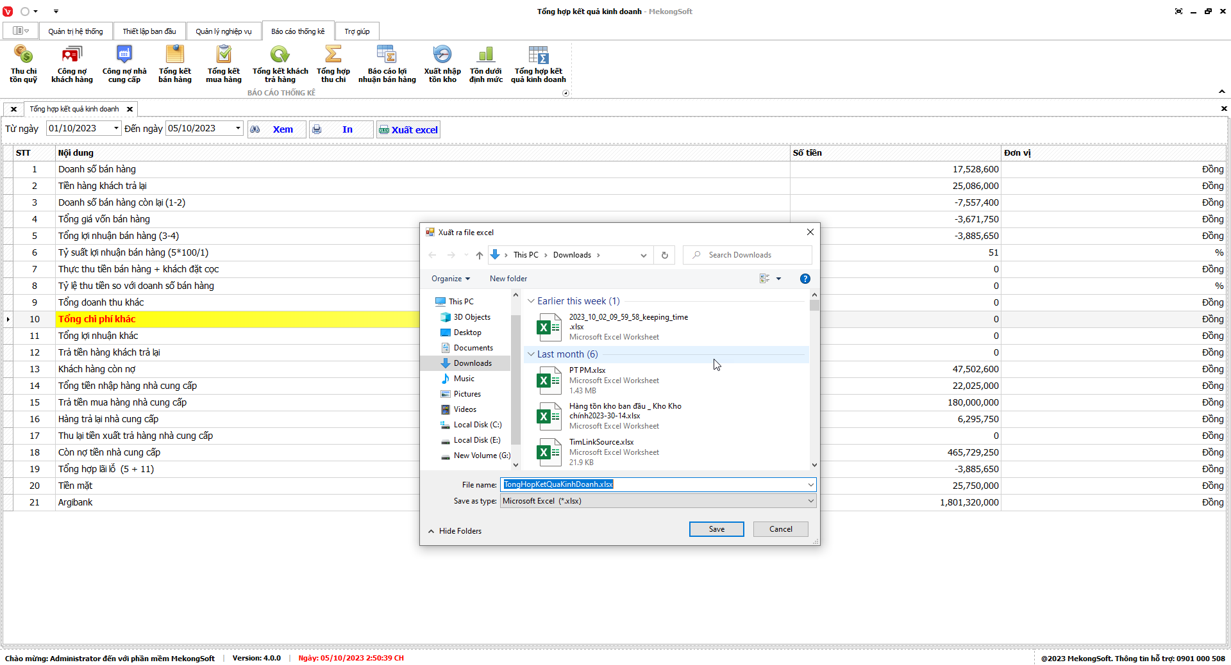Image resolution: width=1231 pixels, height=665 pixels.
Task: Select Desktop in the folder tree
Action: (x=467, y=332)
